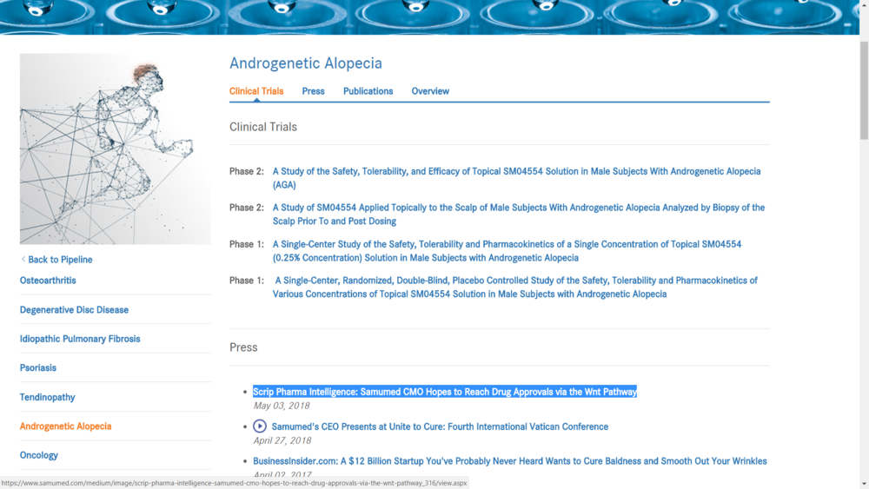
Task: Open the Phase 2 scalp biopsy study link
Action: click(518, 208)
